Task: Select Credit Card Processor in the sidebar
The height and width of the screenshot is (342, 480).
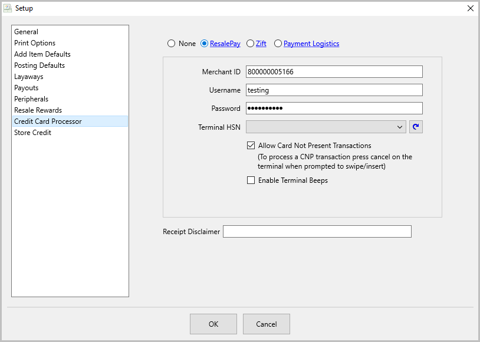Action: [70, 121]
